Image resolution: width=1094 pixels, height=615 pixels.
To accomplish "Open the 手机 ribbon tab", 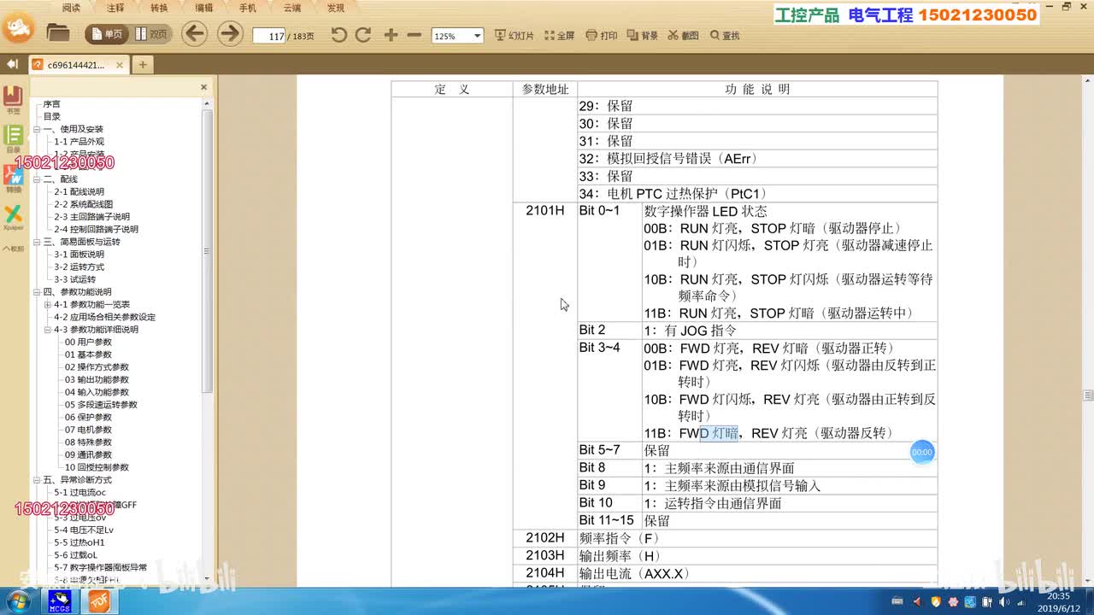I will (x=248, y=8).
